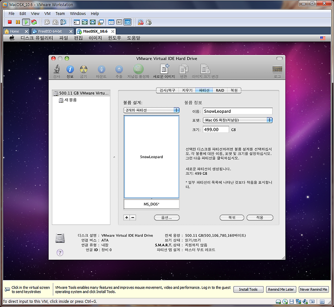334x307 pixels.
Task: Click the yellow Suspend VM icon
Action: [x=18, y=22]
